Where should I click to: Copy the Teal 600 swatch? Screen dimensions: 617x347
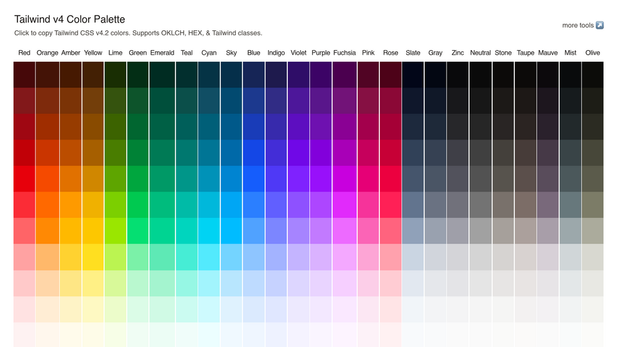click(x=186, y=179)
